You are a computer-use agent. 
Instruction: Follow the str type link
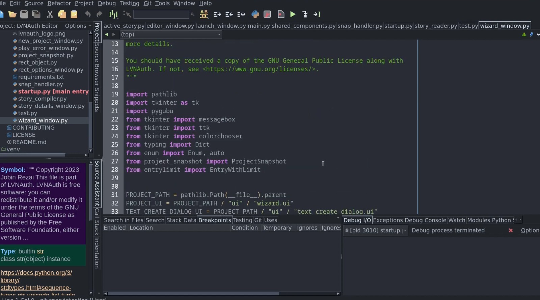coord(40,251)
